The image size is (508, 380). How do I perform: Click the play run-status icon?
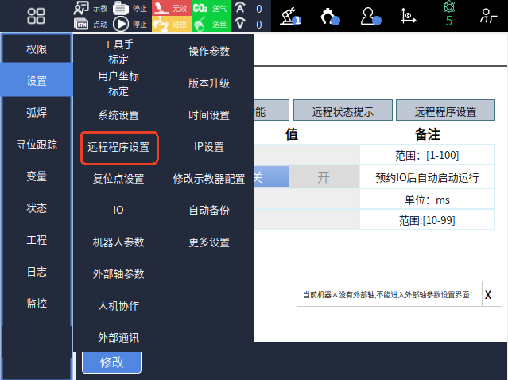(122, 24)
